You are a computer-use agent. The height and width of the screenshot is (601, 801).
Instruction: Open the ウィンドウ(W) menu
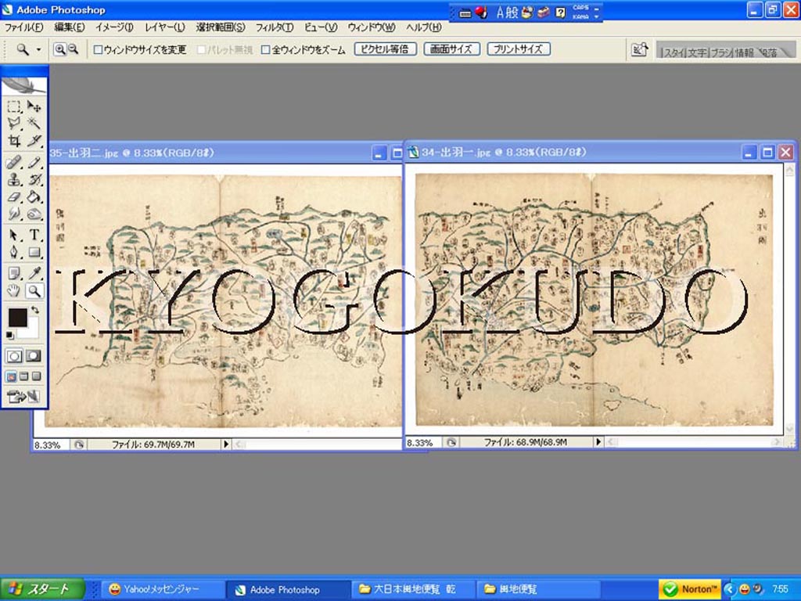(372, 27)
